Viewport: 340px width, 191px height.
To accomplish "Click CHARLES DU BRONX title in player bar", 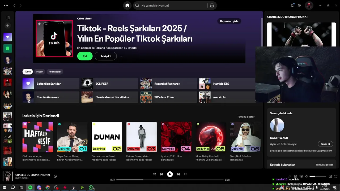I will click(33, 175).
